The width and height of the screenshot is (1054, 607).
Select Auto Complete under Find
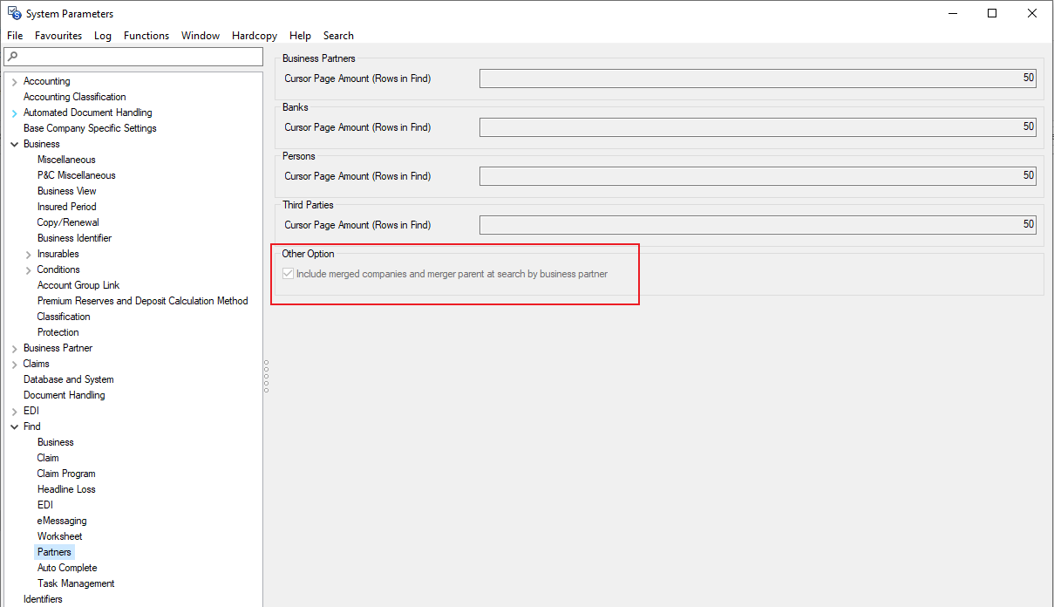(67, 568)
